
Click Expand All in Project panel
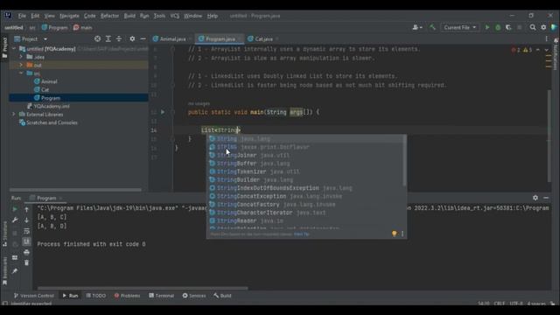click(108, 38)
